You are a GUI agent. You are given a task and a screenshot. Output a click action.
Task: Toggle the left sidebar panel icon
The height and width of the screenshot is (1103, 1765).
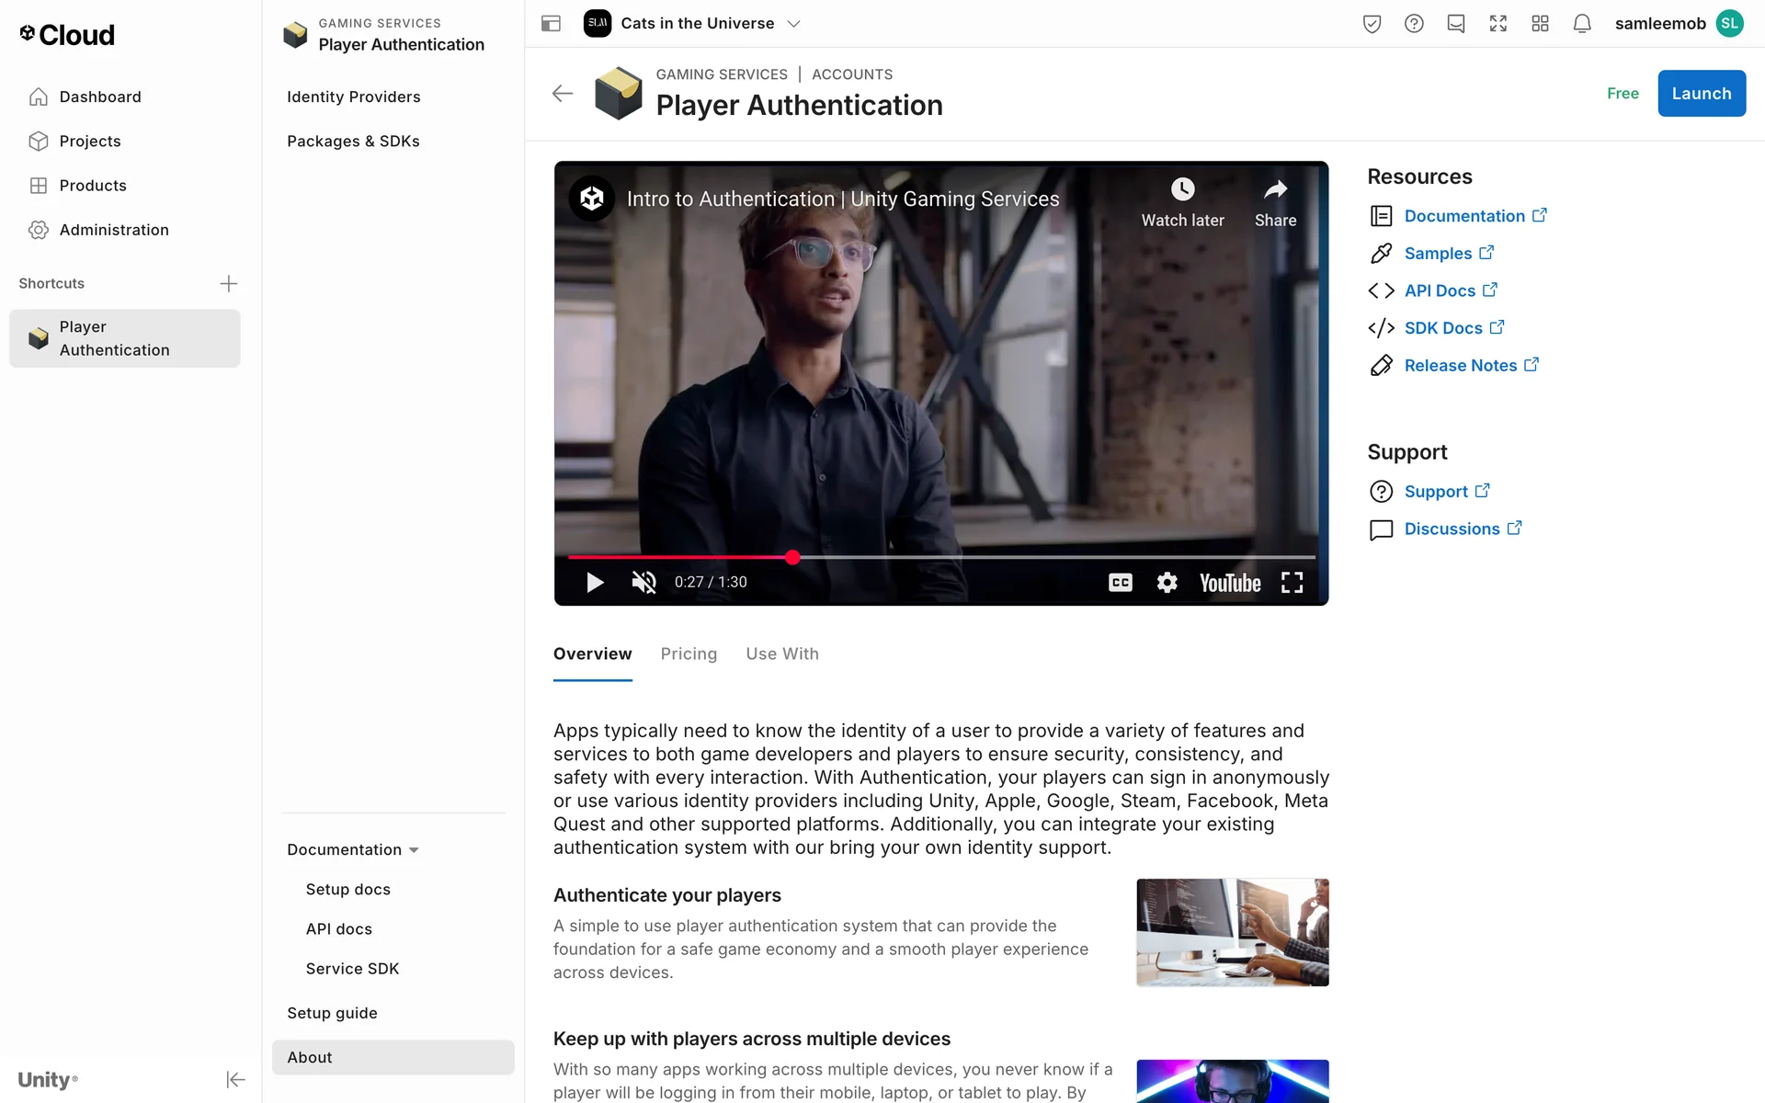(551, 24)
